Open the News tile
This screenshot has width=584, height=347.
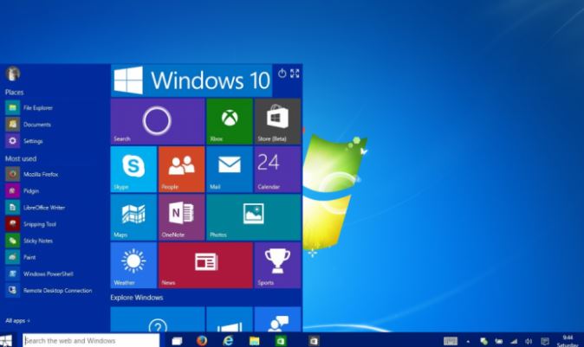coord(205,265)
